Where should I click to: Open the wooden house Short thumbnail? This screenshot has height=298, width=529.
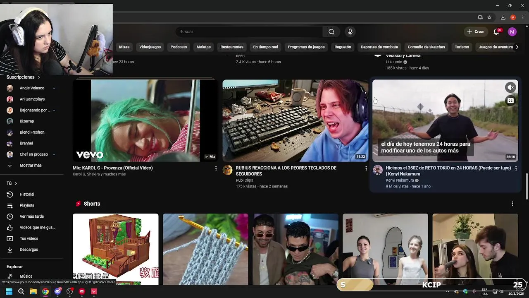(115, 249)
